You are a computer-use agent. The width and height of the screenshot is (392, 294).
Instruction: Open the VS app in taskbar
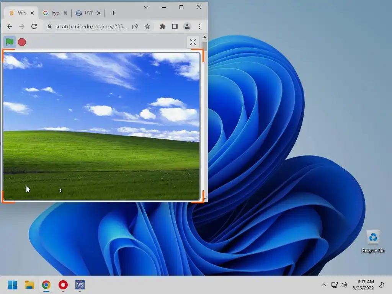pos(80,285)
